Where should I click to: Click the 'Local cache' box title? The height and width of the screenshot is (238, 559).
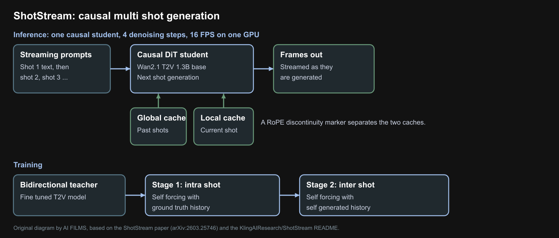tap(223, 118)
